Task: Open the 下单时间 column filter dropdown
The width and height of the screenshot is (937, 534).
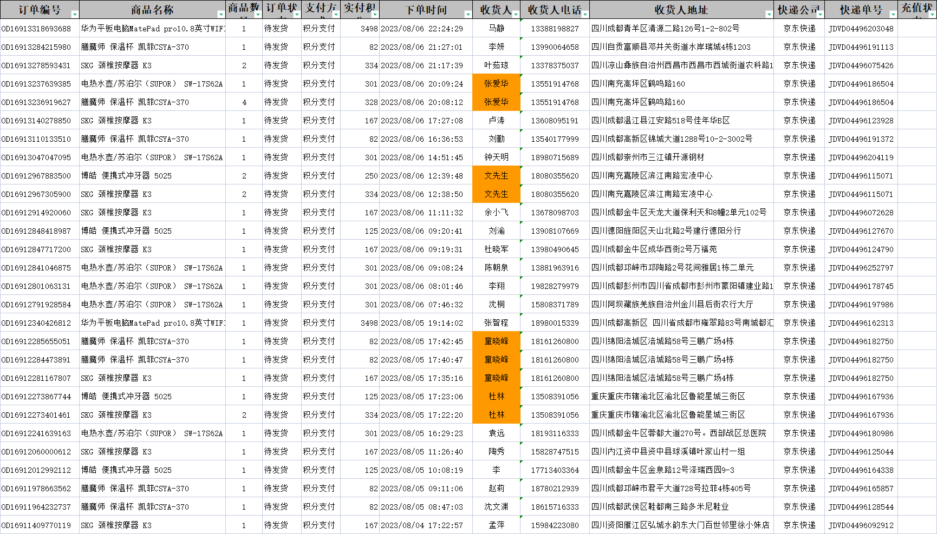Action: point(468,15)
